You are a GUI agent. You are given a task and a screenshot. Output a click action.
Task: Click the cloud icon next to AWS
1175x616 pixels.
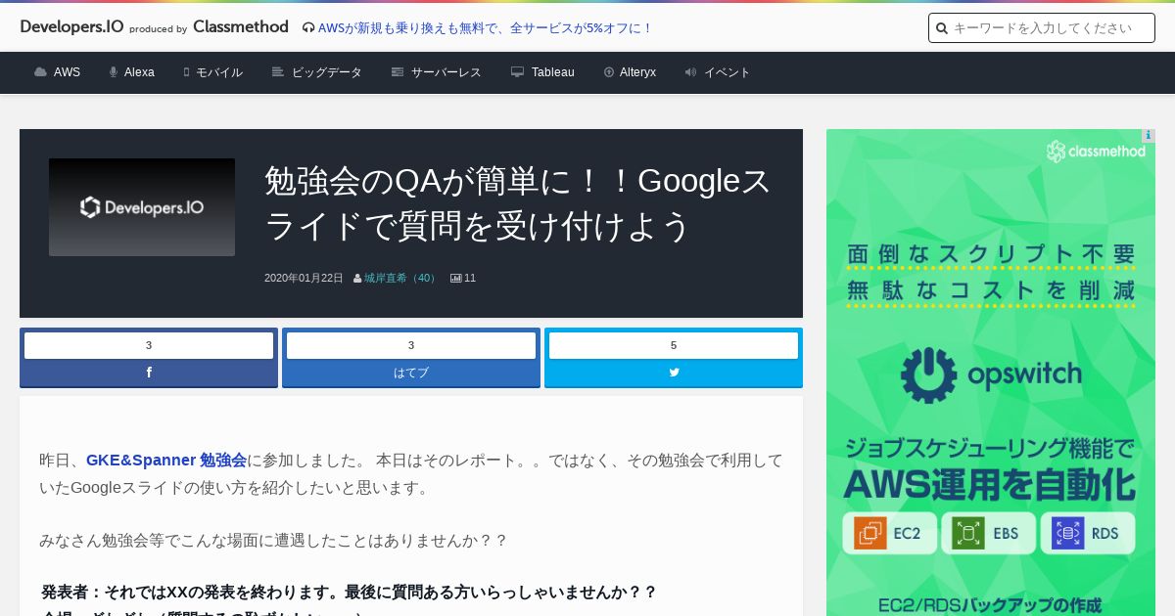pos(40,72)
